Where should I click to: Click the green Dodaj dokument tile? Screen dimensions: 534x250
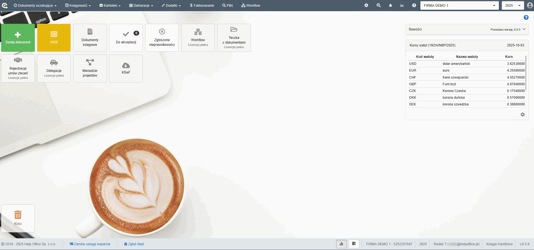(x=18, y=38)
